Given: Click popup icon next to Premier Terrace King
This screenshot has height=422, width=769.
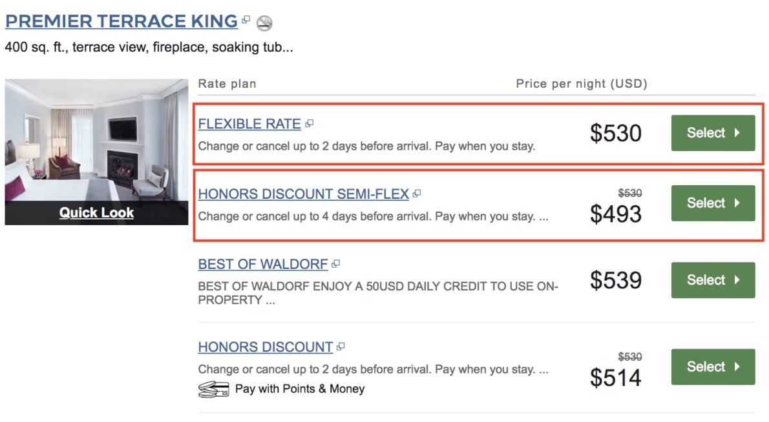Looking at the screenshot, I should (x=246, y=20).
